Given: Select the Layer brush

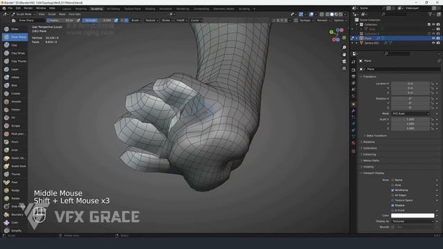Looking at the screenshot, I should point(15,69).
